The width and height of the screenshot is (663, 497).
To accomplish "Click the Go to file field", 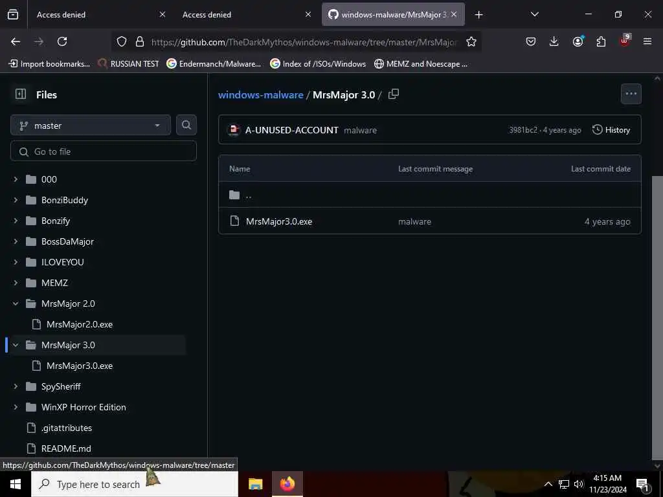I will pos(104,151).
